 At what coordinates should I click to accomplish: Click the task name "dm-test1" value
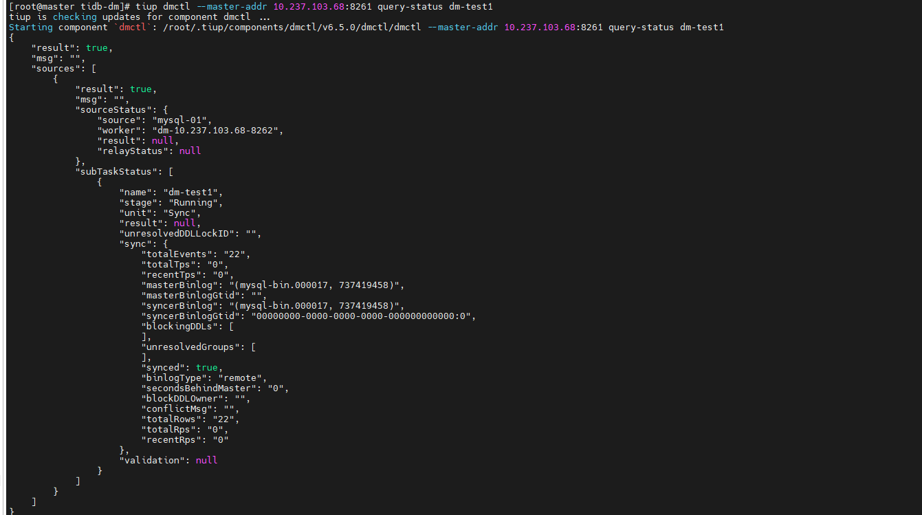[x=191, y=192]
